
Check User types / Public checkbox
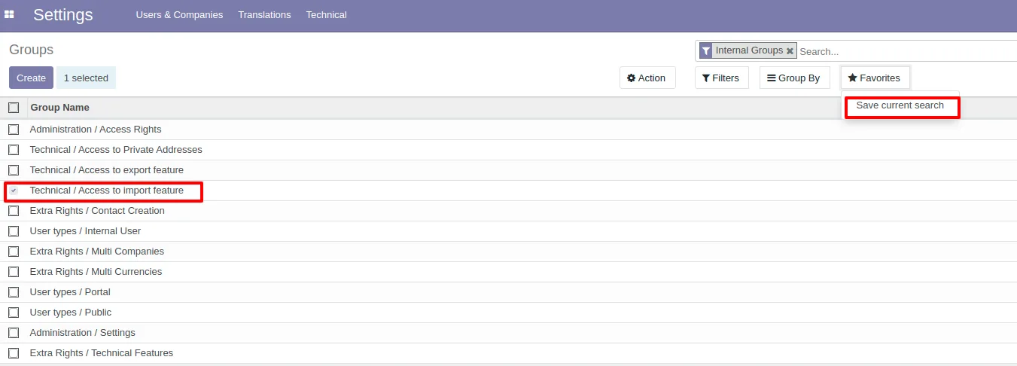(x=14, y=313)
